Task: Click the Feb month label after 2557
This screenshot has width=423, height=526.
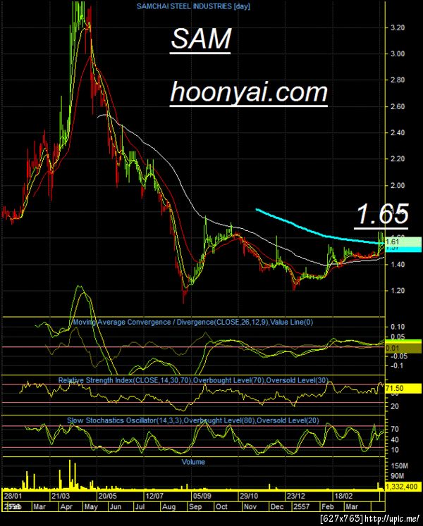Action: (328, 506)
